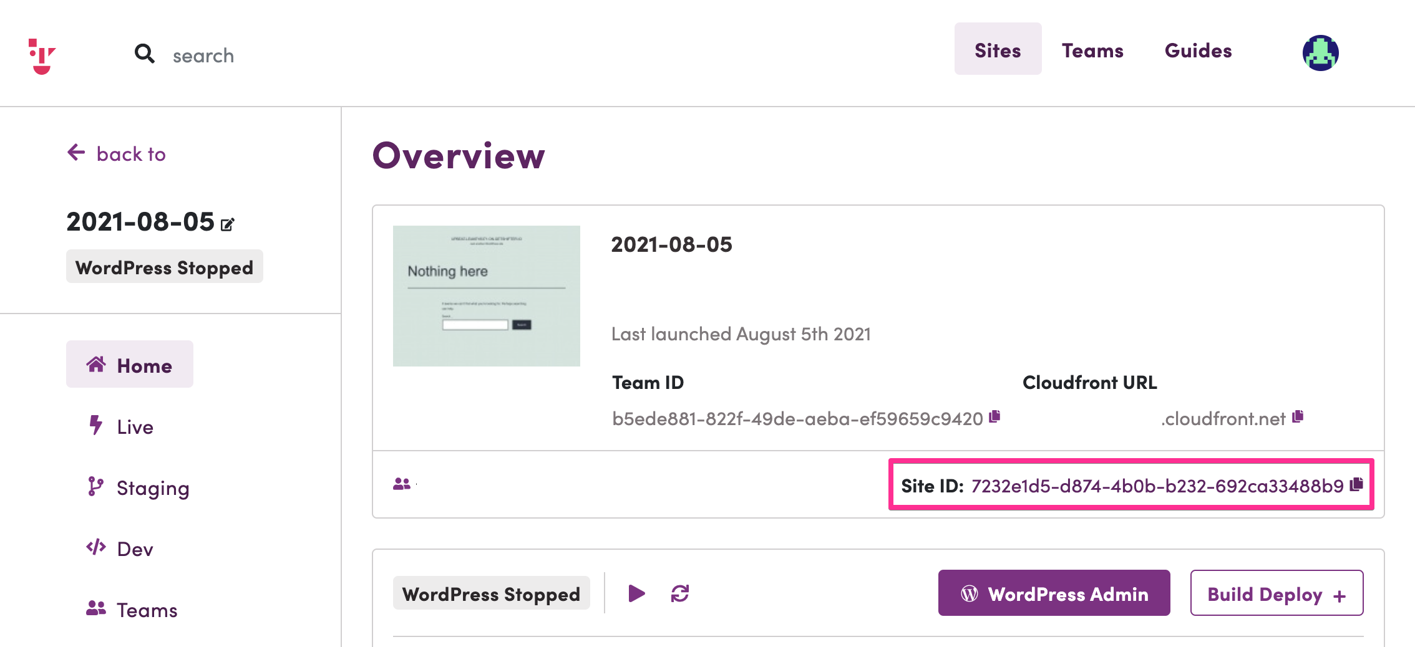
Task: Open the Guides page
Action: [1198, 50]
